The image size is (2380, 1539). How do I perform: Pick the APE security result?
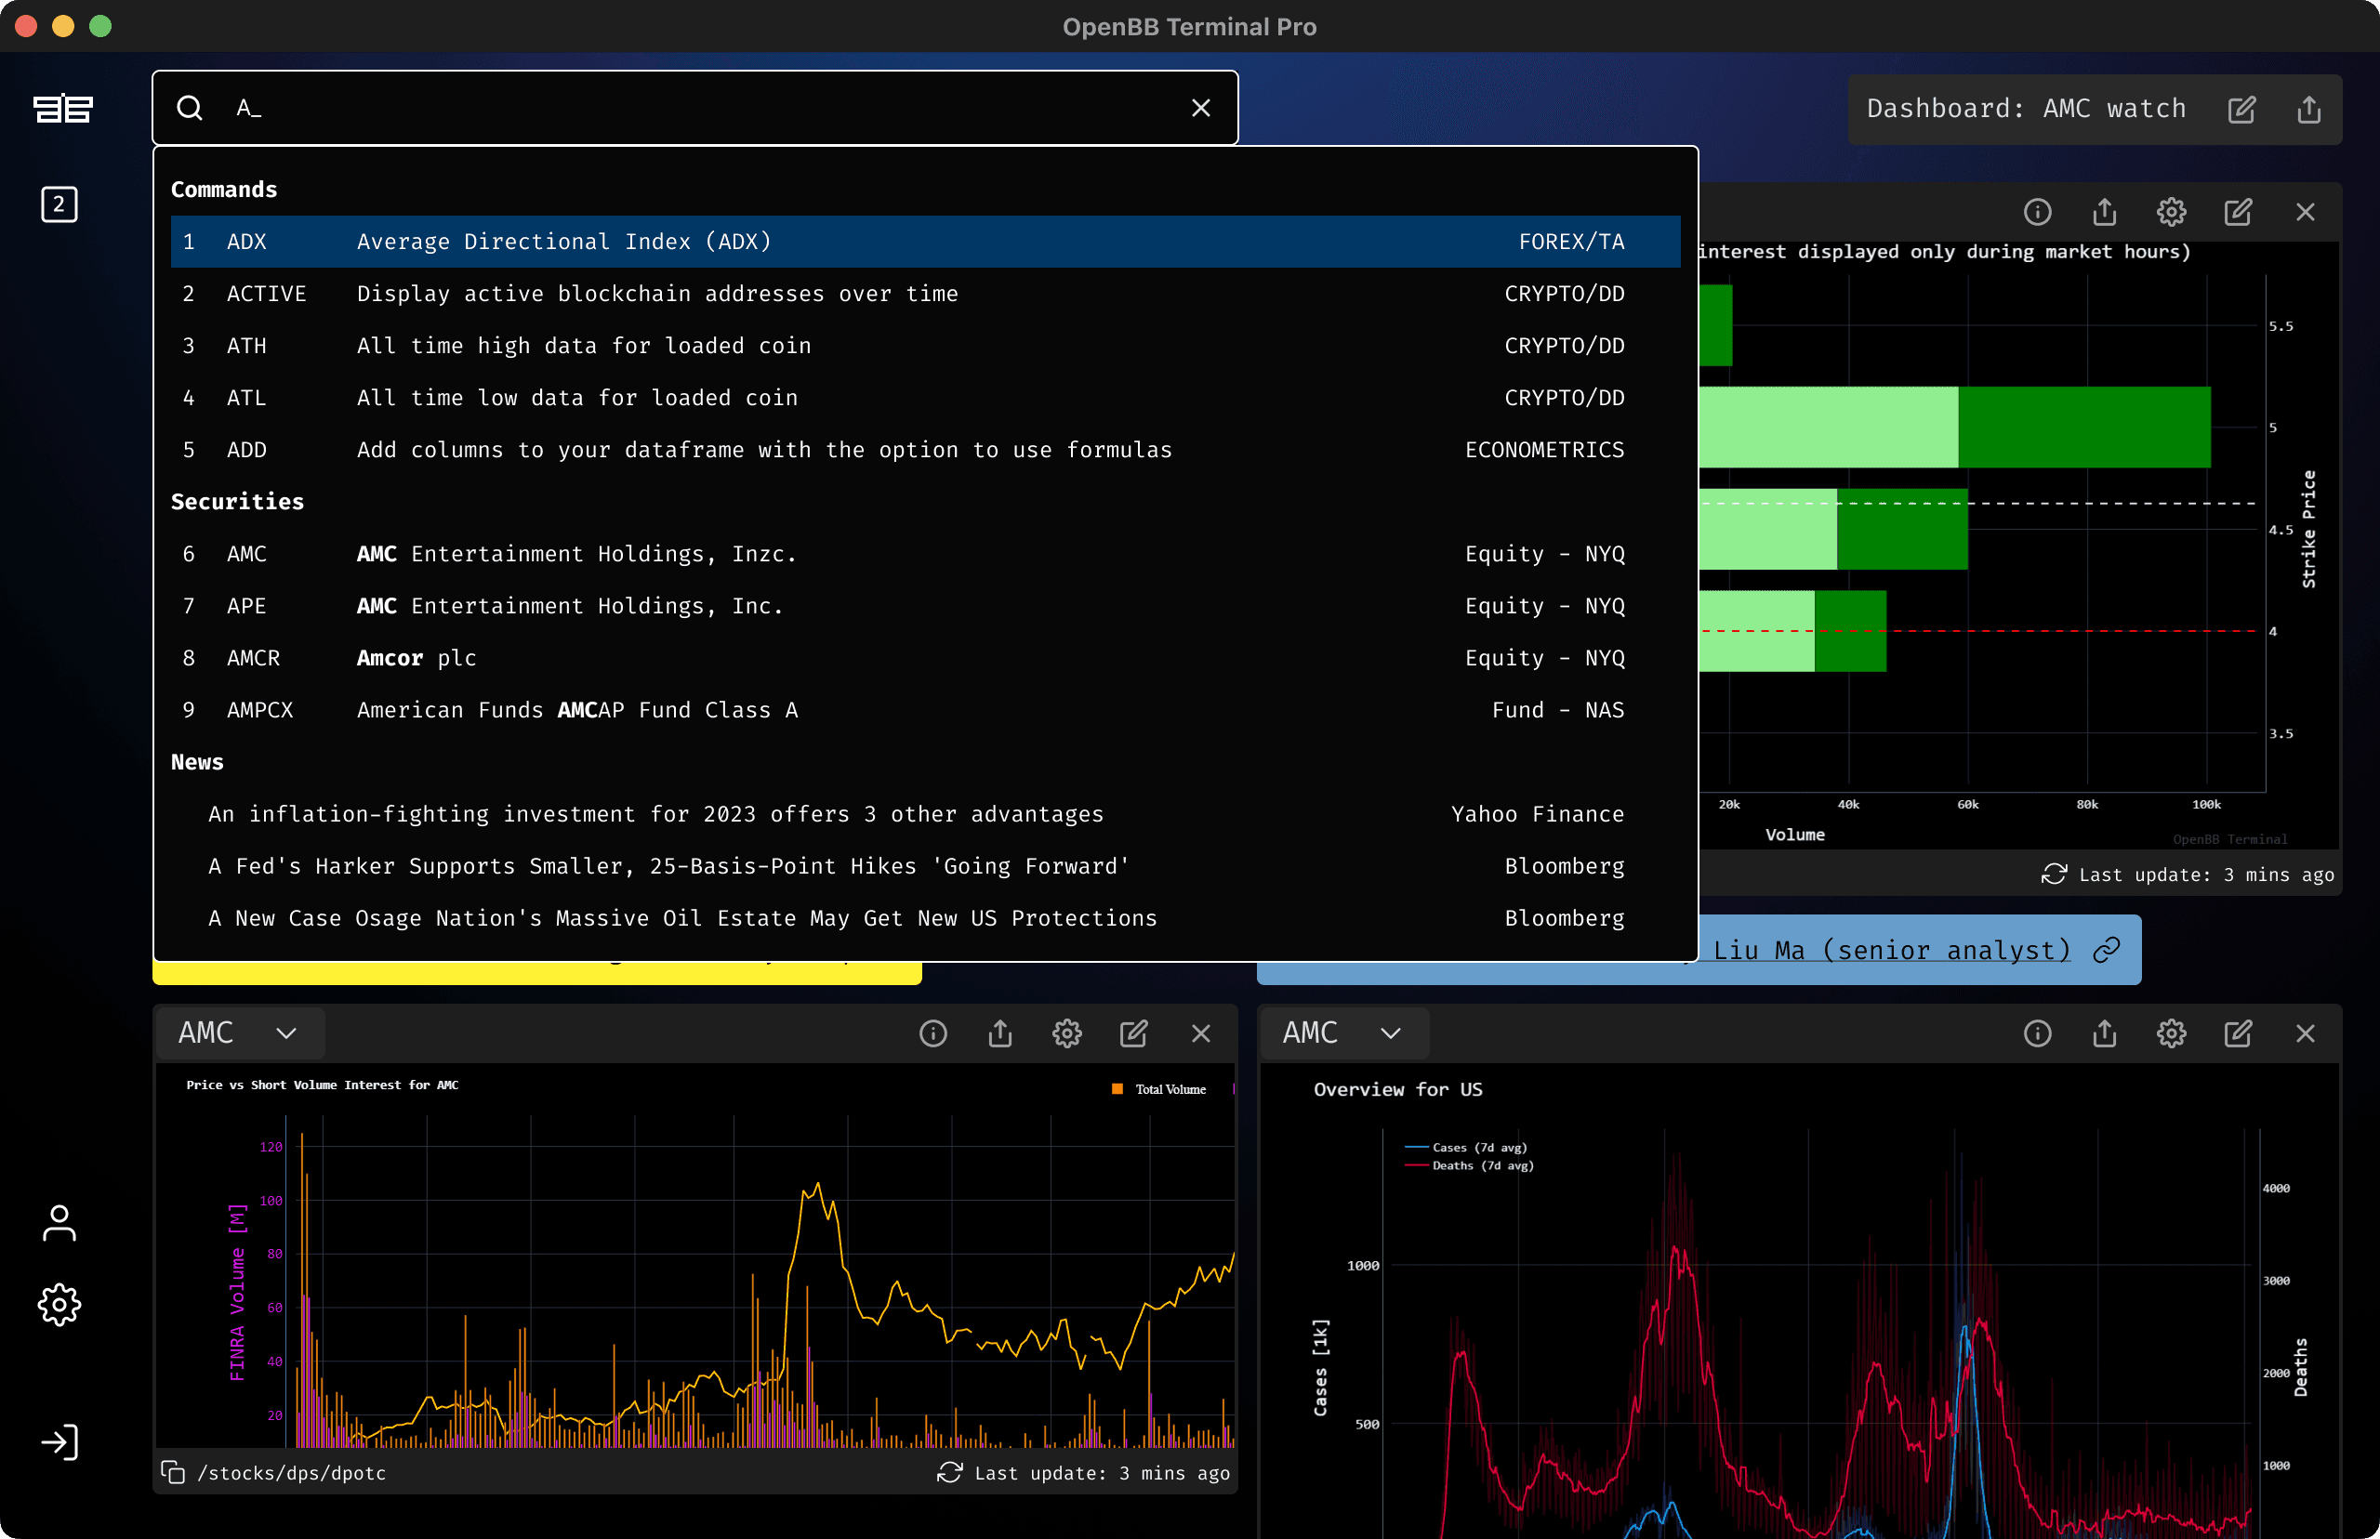coord(925,606)
